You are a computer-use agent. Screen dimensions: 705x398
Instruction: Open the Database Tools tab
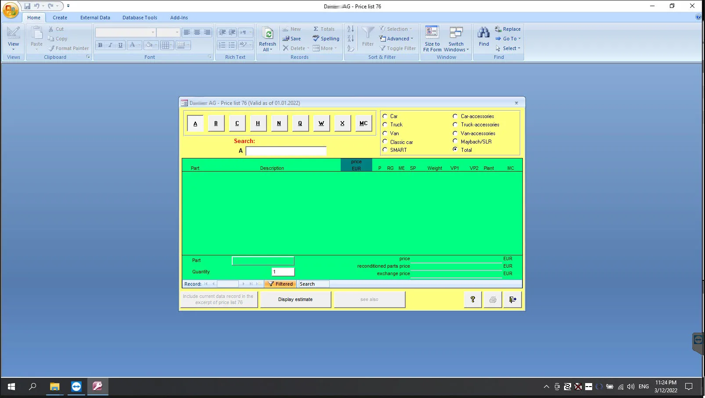(140, 18)
